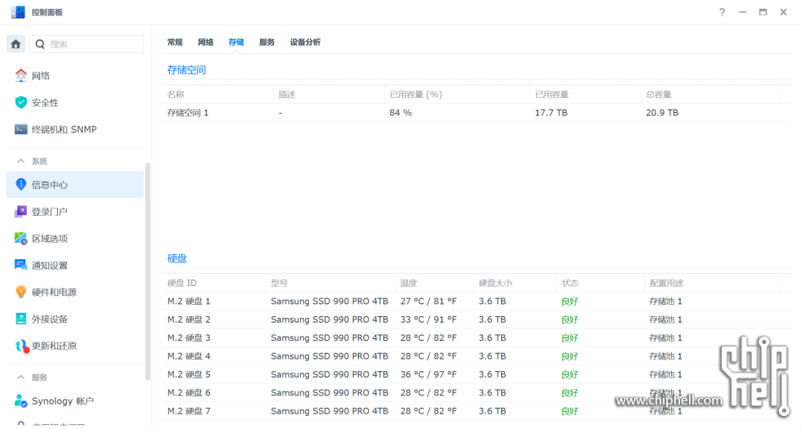Image resolution: width=801 pixels, height=429 pixels.
Task: Open the 网络 settings icon
Action: click(21, 76)
